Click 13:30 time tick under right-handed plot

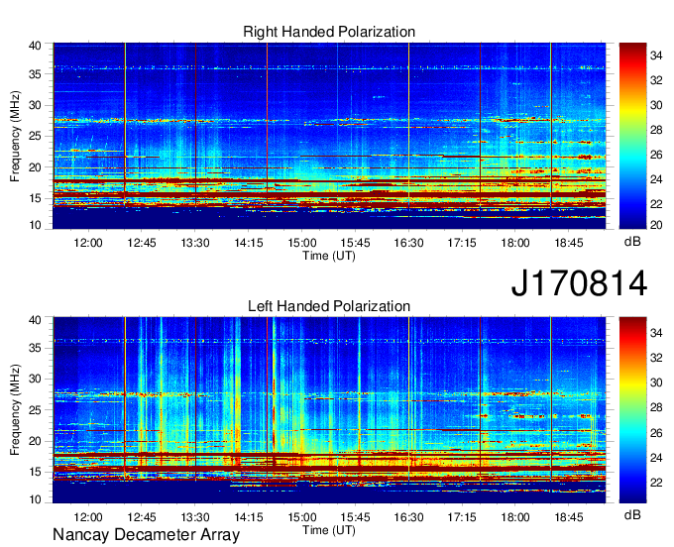click(194, 243)
